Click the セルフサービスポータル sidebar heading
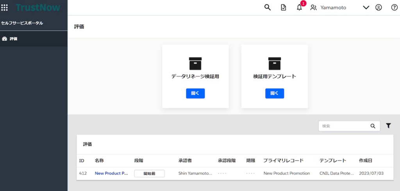This screenshot has height=191, width=400. [22, 23]
